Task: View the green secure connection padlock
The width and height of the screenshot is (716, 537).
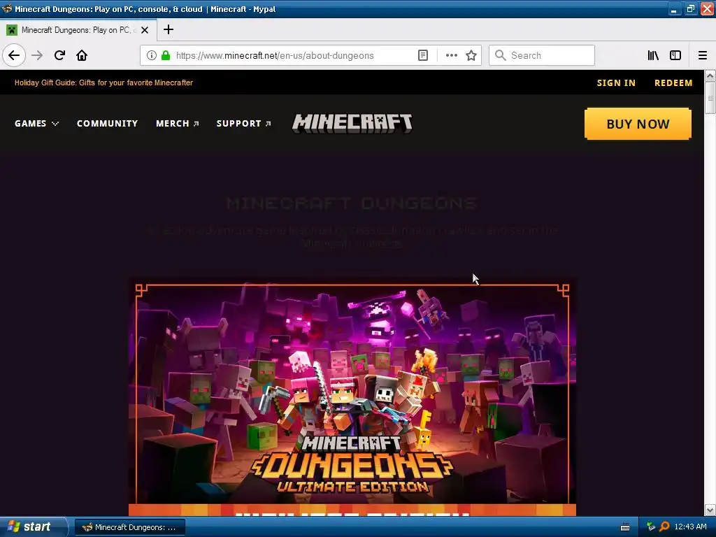Action: click(166, 55)
